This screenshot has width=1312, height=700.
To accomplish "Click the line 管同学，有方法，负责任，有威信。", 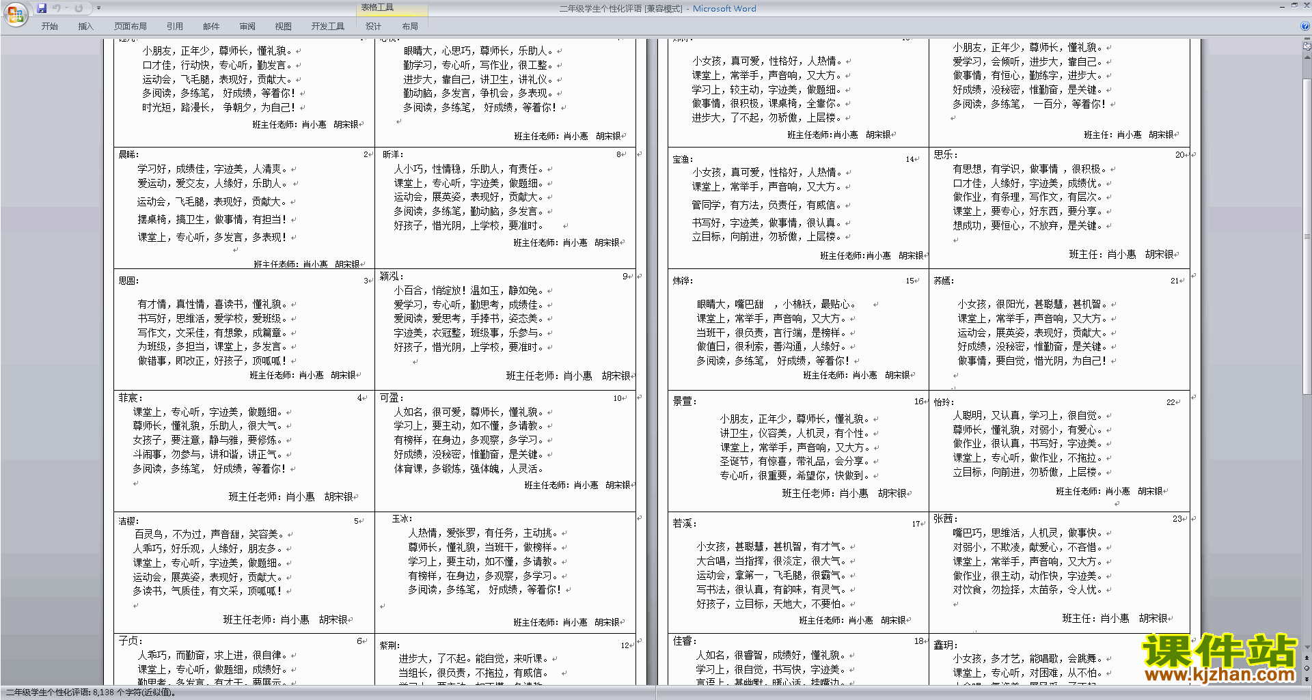I will pyautogui.click(x=767, y=204).
